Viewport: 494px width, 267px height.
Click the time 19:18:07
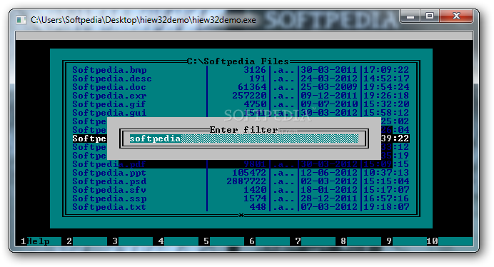point(387,207)
